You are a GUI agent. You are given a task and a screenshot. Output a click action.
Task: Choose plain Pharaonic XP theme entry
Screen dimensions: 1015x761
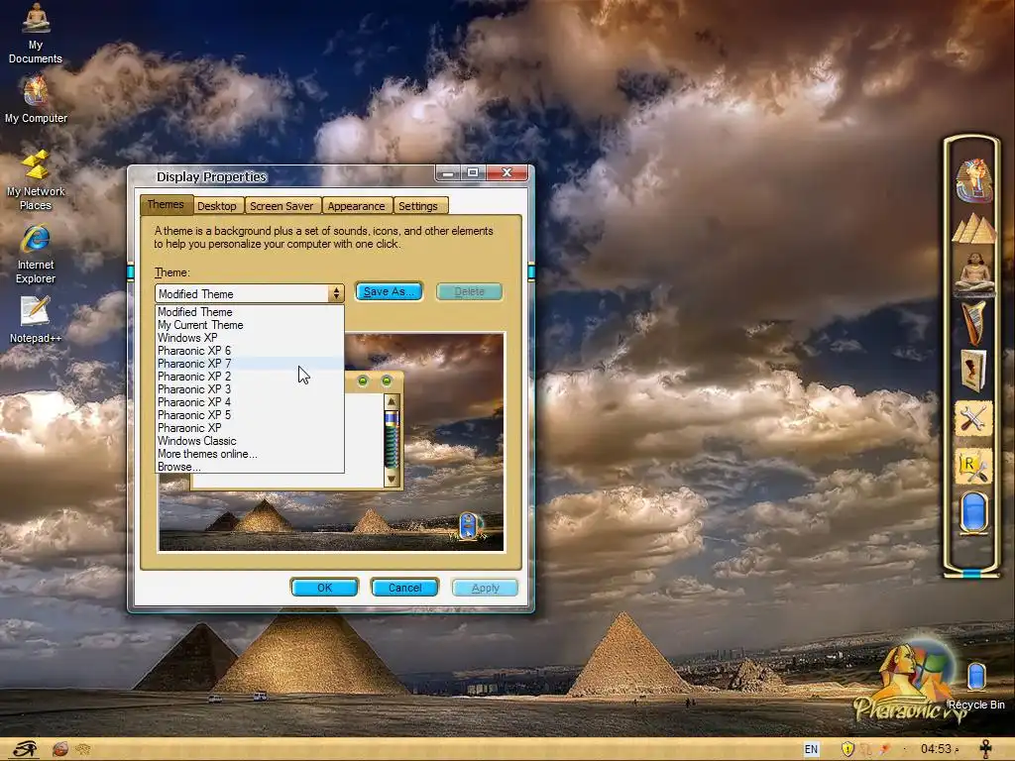coord(250,428)
